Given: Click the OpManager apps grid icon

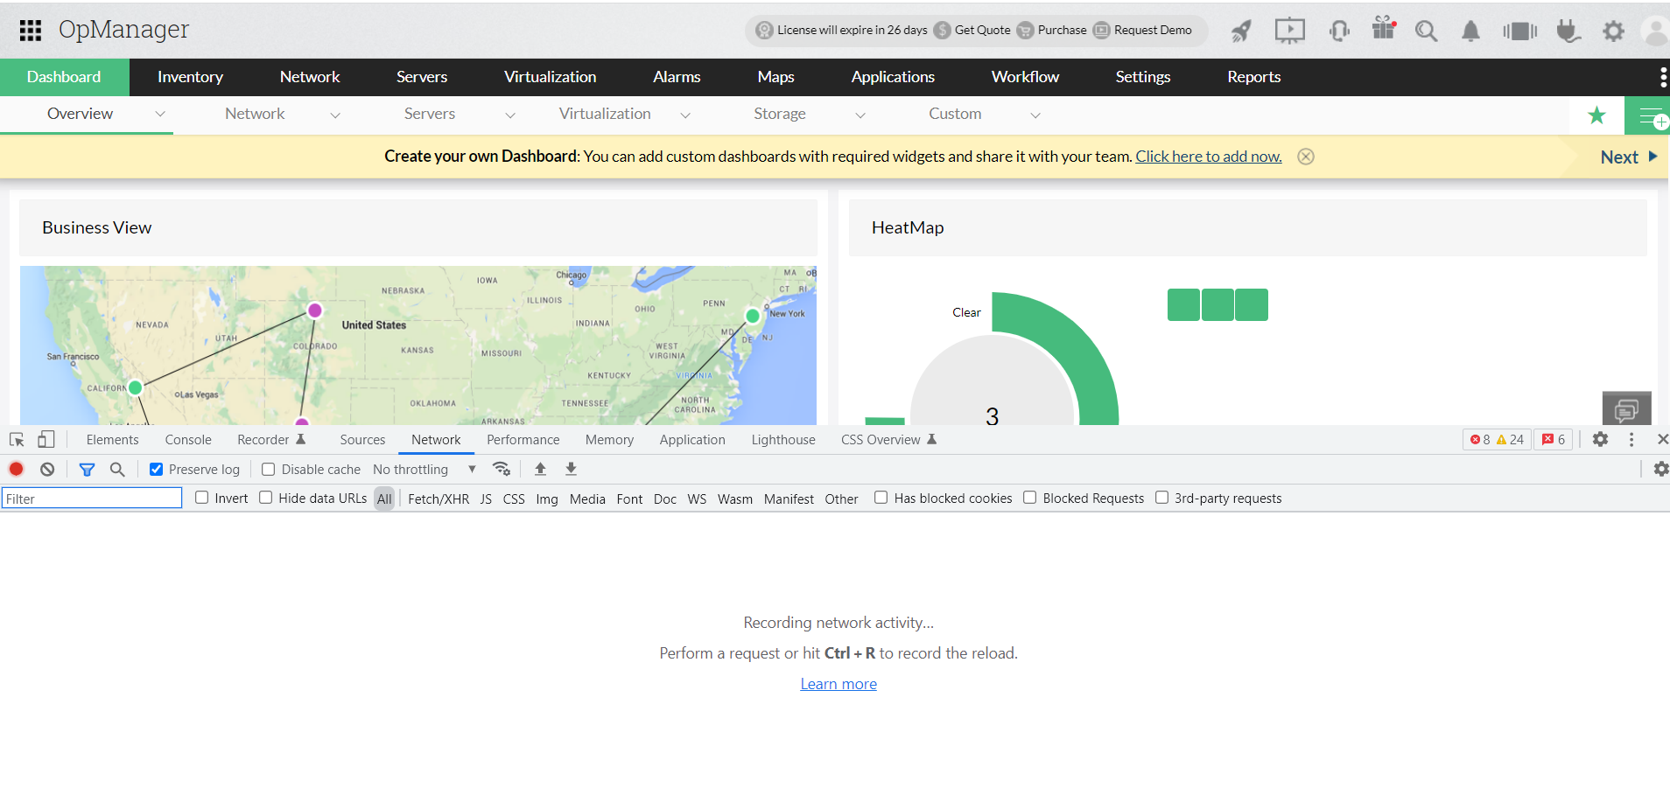Looking at the screenshot, I should click(31, 31).
